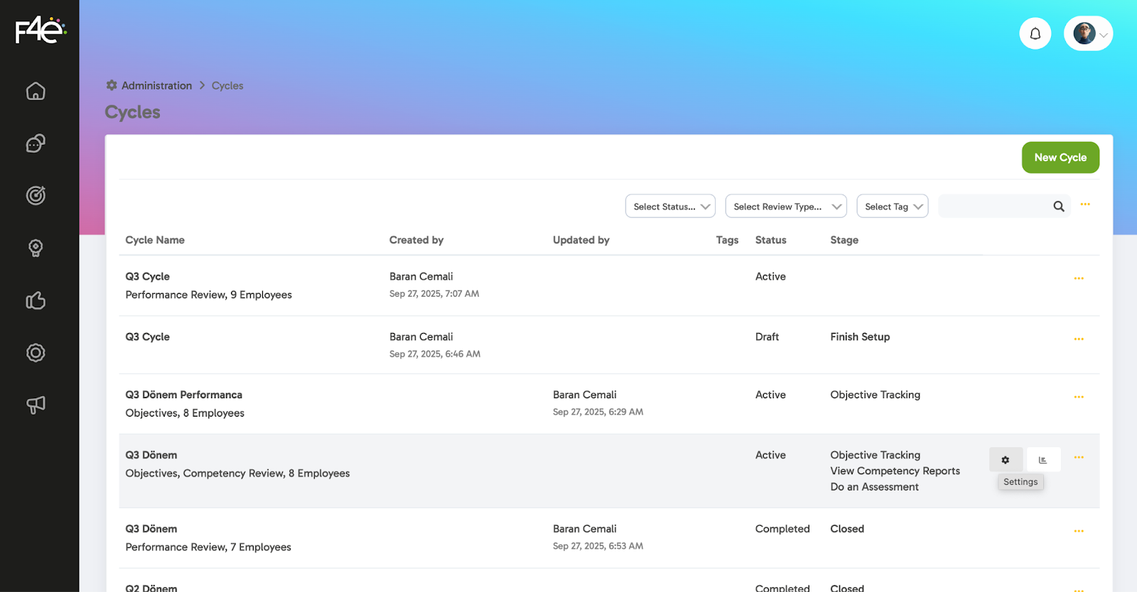Open the Select Tag dropdown

(892, 207)
